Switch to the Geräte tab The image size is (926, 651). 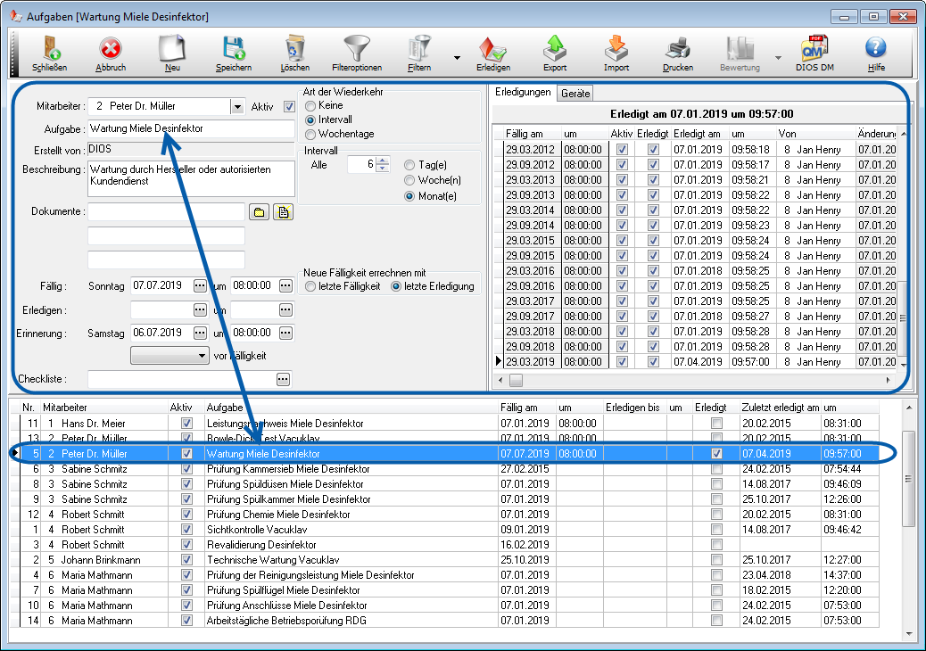[x=575, y=94]
